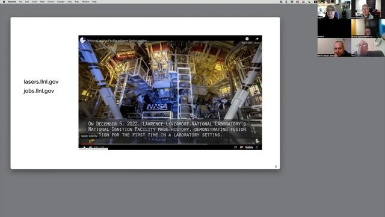This screenshot has width=385, height=217.
Task: Click the shield icon in menu bar
Action: click(x=292, y=2)
